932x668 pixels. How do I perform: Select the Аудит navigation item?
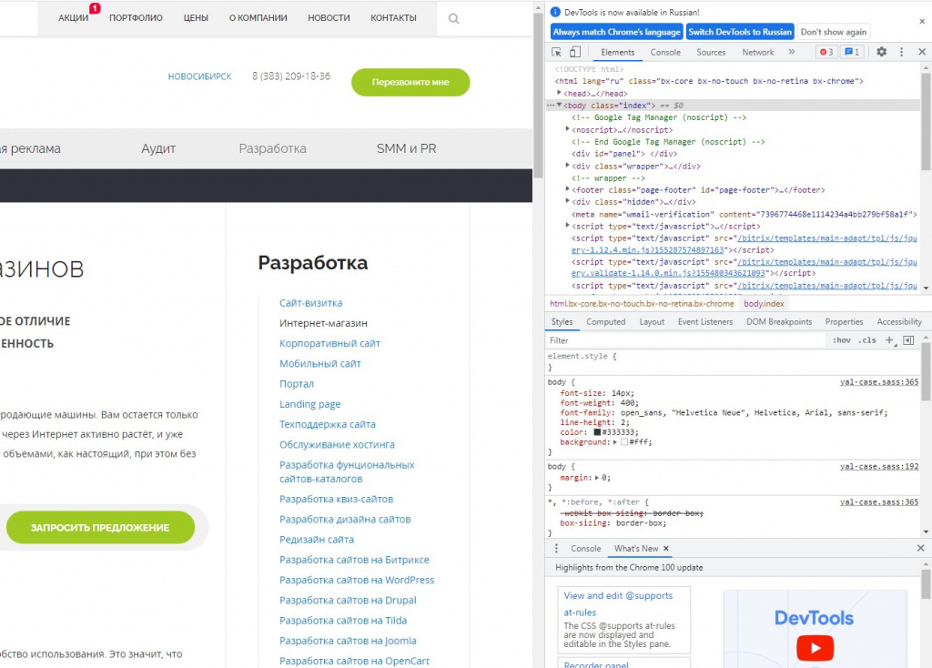(x=158, y=148)
